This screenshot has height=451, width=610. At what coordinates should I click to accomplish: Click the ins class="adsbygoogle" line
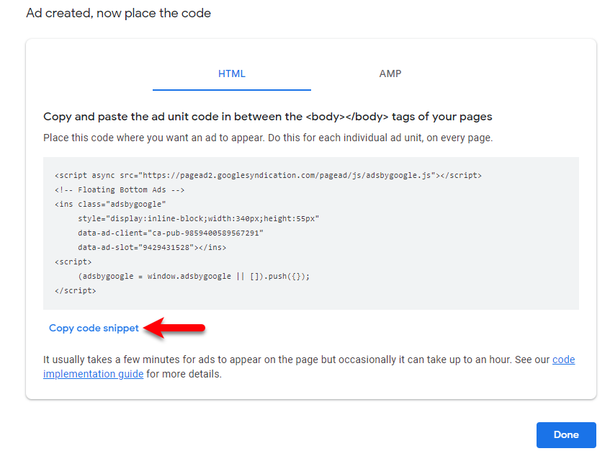click(110, 205)
